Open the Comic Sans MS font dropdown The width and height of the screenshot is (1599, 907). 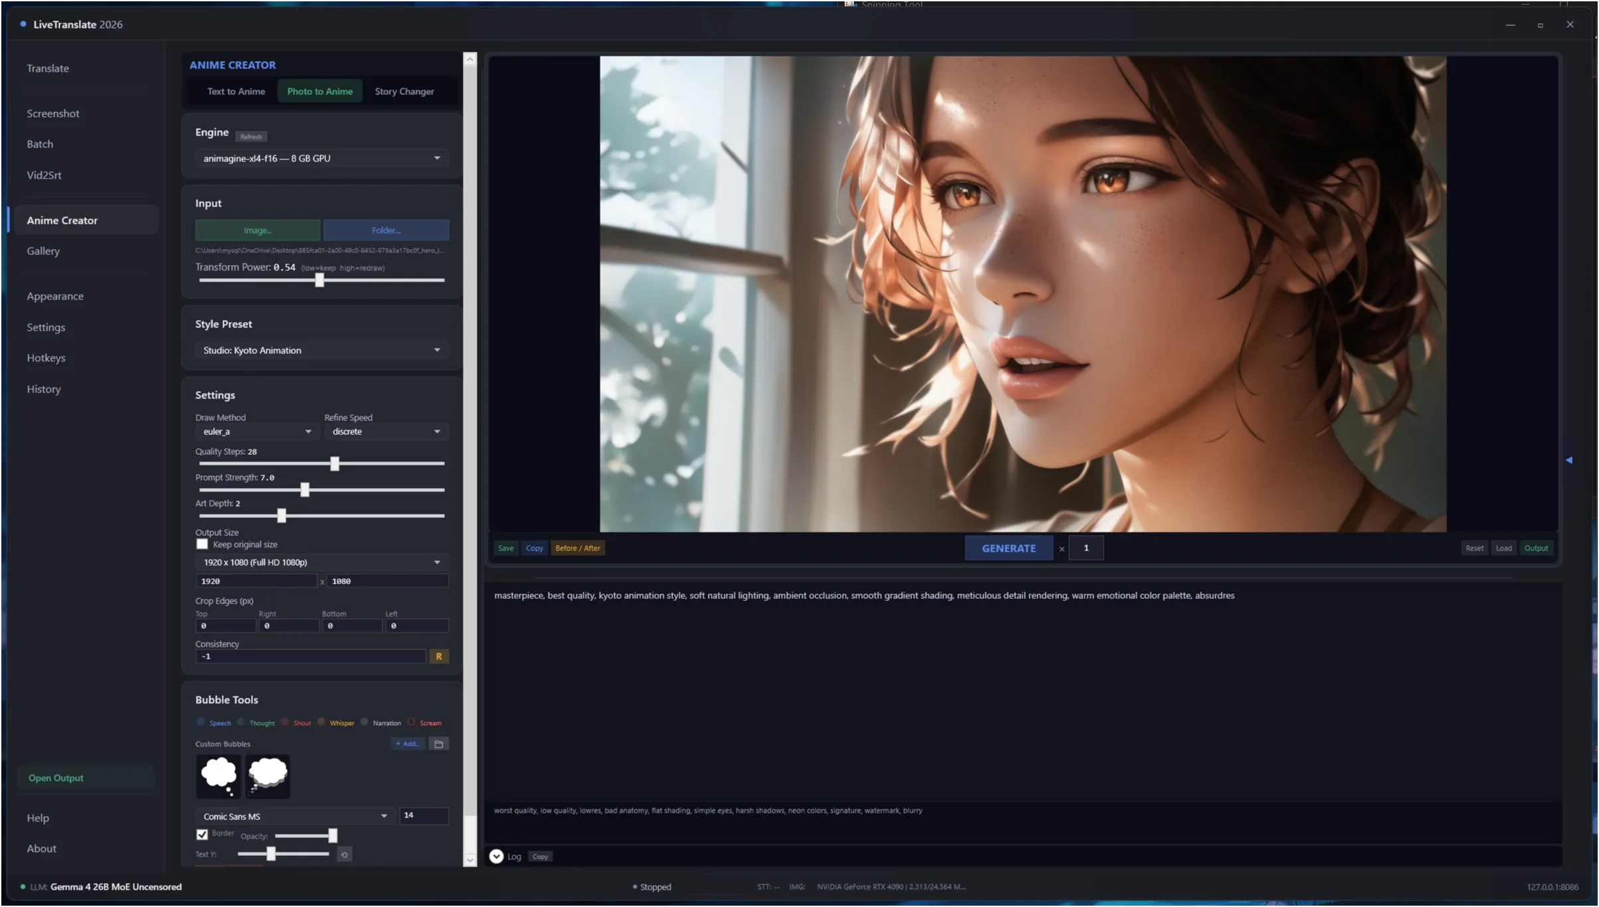point(294,816)
